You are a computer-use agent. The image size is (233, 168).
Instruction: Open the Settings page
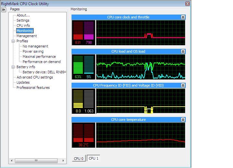pyautogui.click(x=23, y=20)
